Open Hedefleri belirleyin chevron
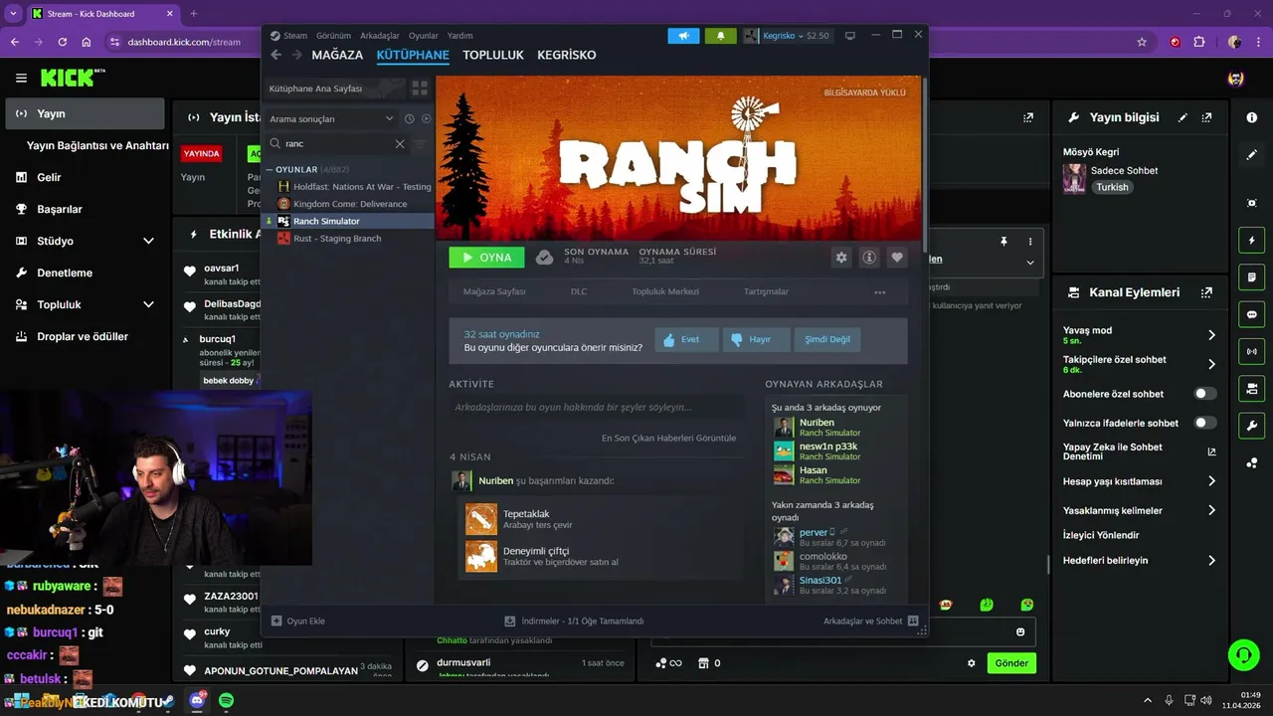The image size is (1273, 716). (x=1211, y=560)
